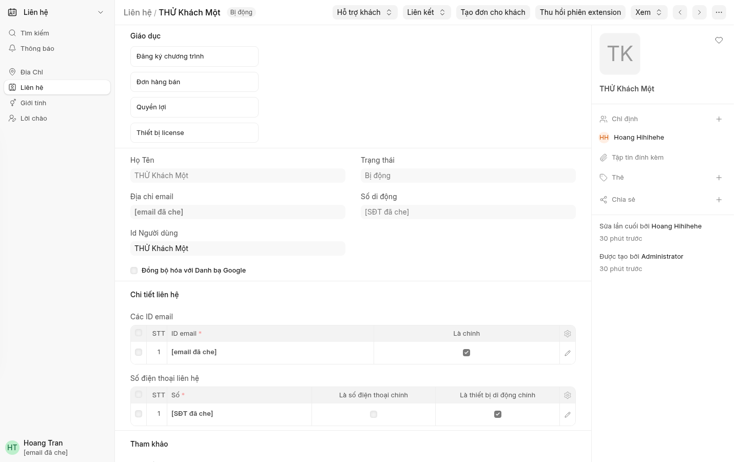Viewport: 739px width, 462px height.
Task: Add a share with the Chia sẻ plus icon
Action: point(719,200)
